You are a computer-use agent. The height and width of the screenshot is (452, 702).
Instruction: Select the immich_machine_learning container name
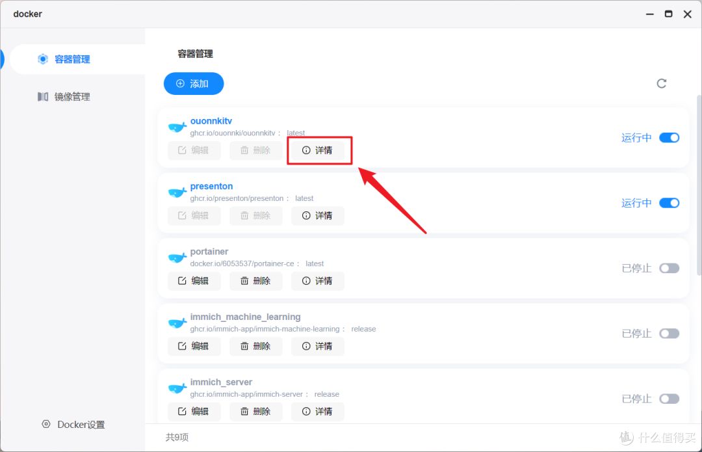pos(245,317)
